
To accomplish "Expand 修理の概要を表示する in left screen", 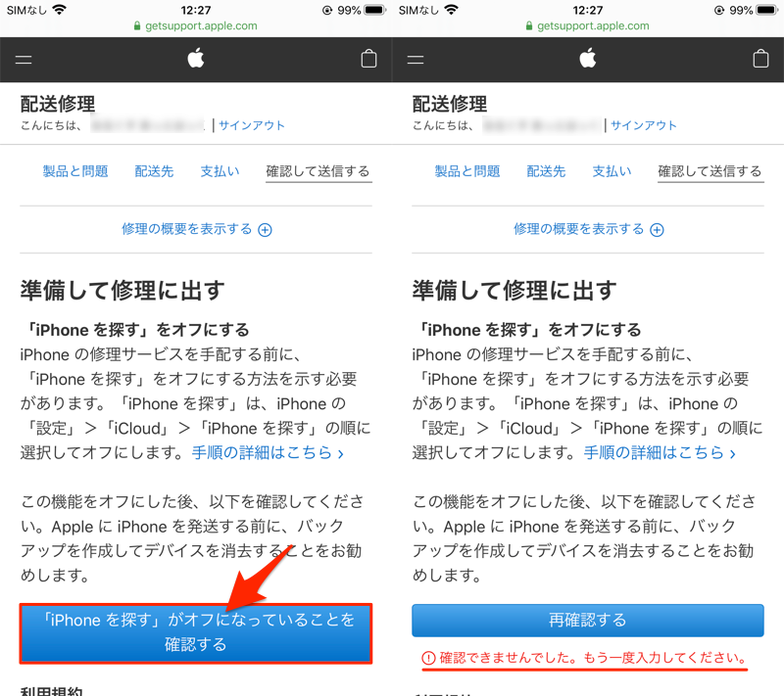I will click(x=196, y=229).
